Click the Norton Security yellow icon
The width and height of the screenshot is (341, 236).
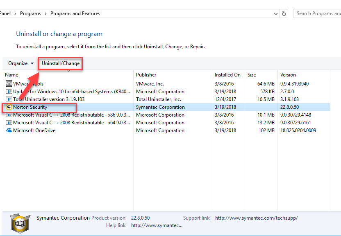[x=9, y=107]
